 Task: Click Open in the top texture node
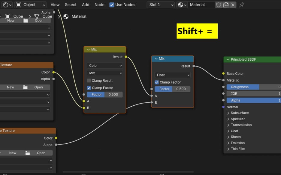click(37, 21)
